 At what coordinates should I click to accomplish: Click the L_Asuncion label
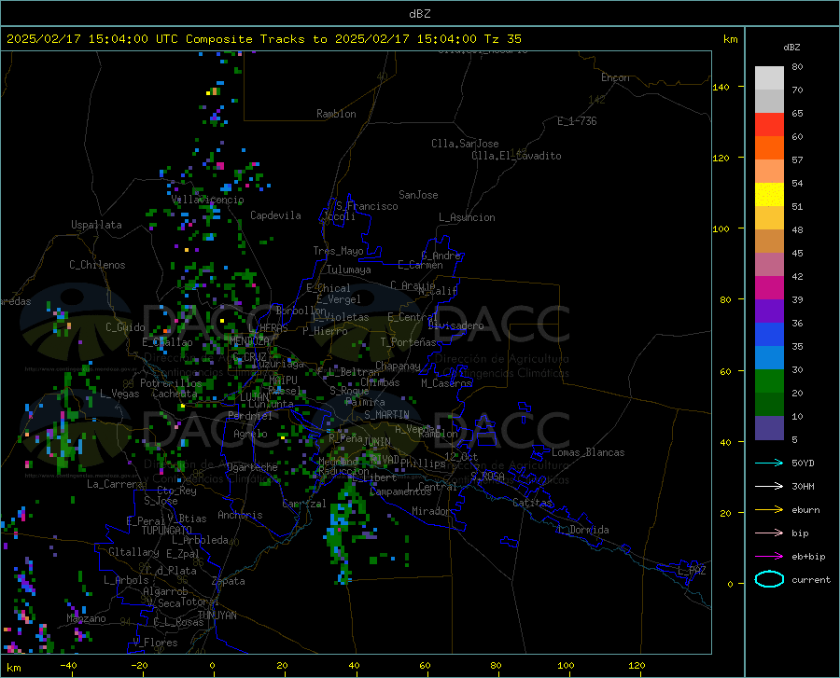click(468, 217)
